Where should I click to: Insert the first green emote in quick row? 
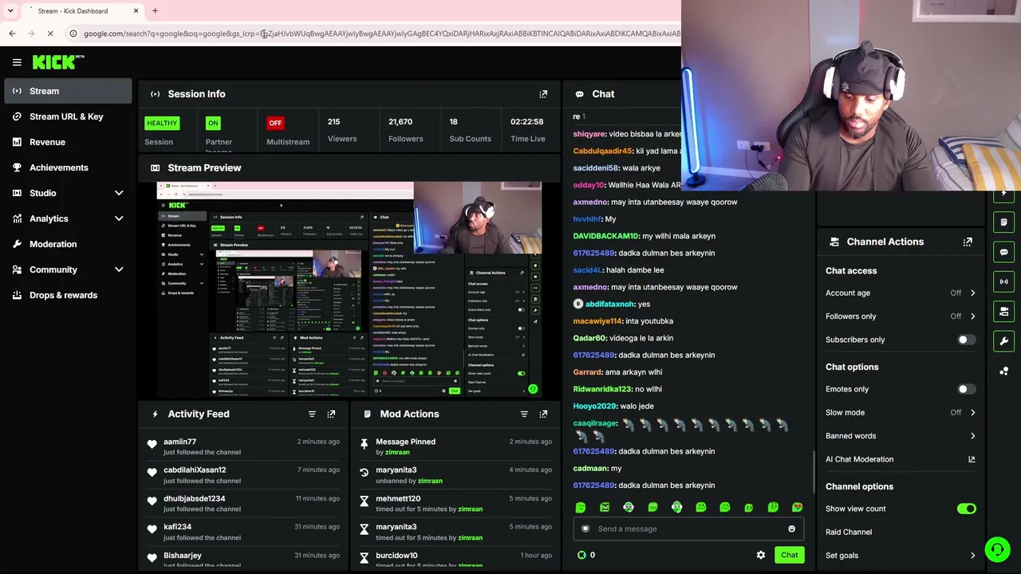pyautogui.click(x=581, y=507)
